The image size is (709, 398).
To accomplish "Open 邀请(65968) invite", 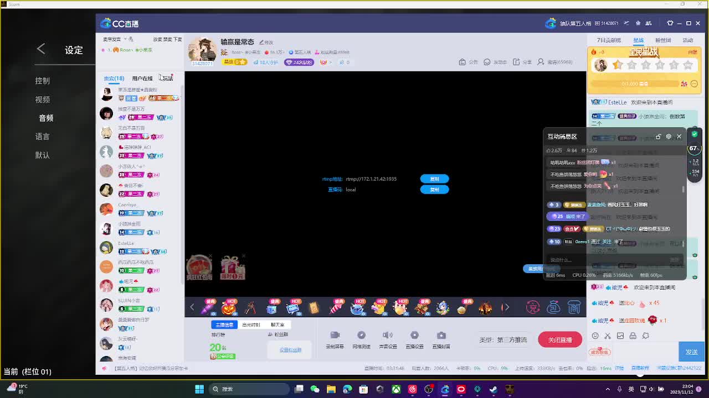I will coord(554,62).
